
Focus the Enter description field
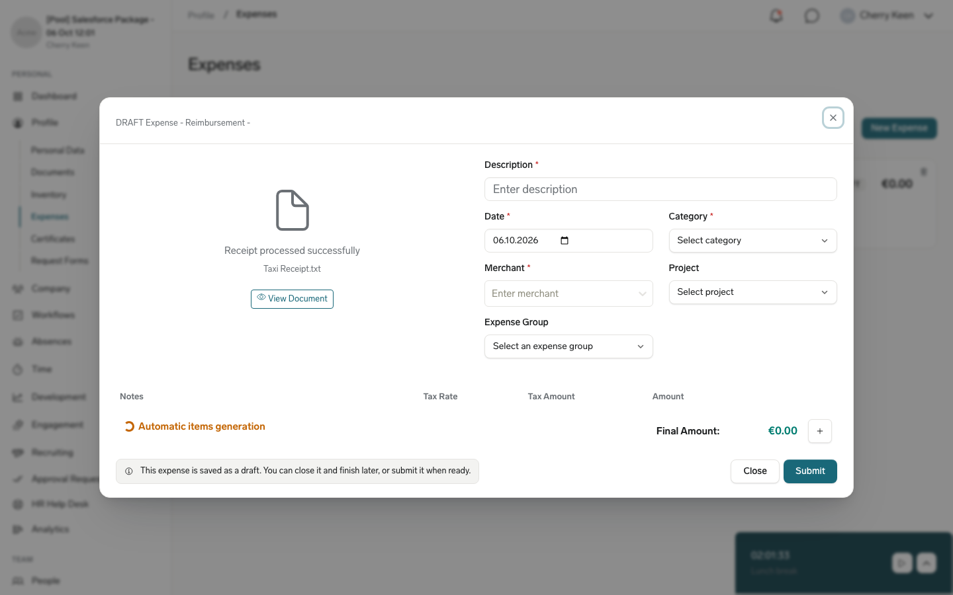coord(660,189)
